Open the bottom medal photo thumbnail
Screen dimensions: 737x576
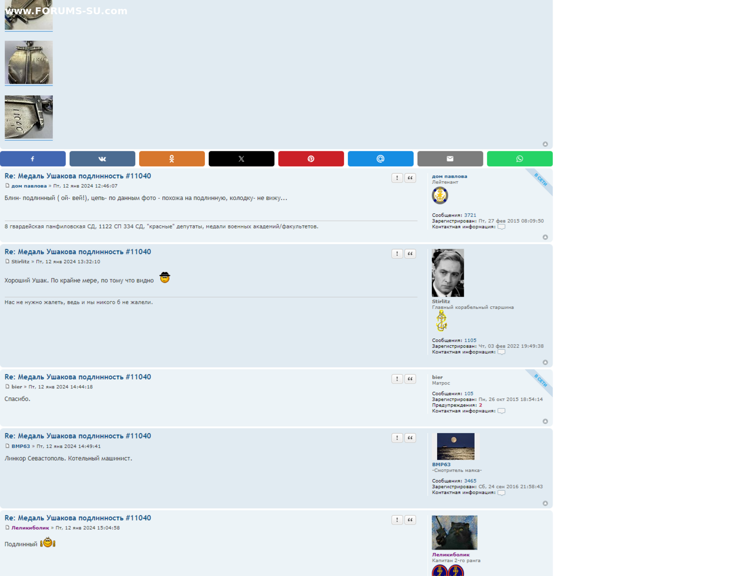28,117
